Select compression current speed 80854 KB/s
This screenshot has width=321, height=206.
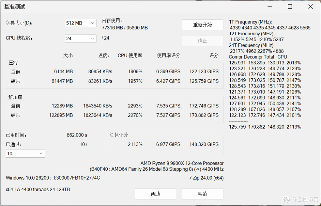point(100,72)
